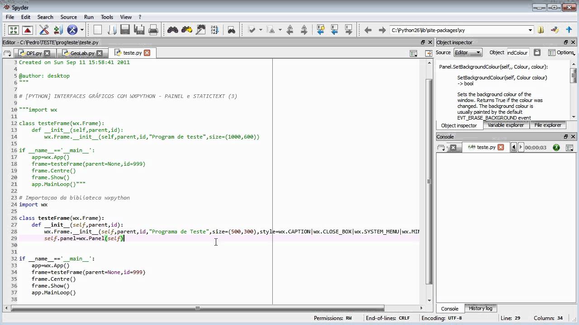Open the Edit menu
This screenshot has width=579, height=325.
pos(26,17)
